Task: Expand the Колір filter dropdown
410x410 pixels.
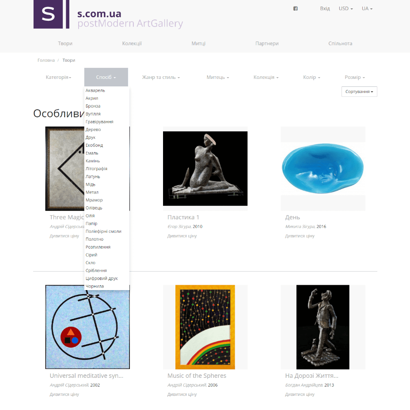Action: [x=311, y=77]
